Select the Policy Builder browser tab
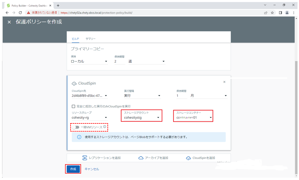Image resolution: width=299 pixels, height=180 pixels. pyautogui.click(x=29, y=6)
